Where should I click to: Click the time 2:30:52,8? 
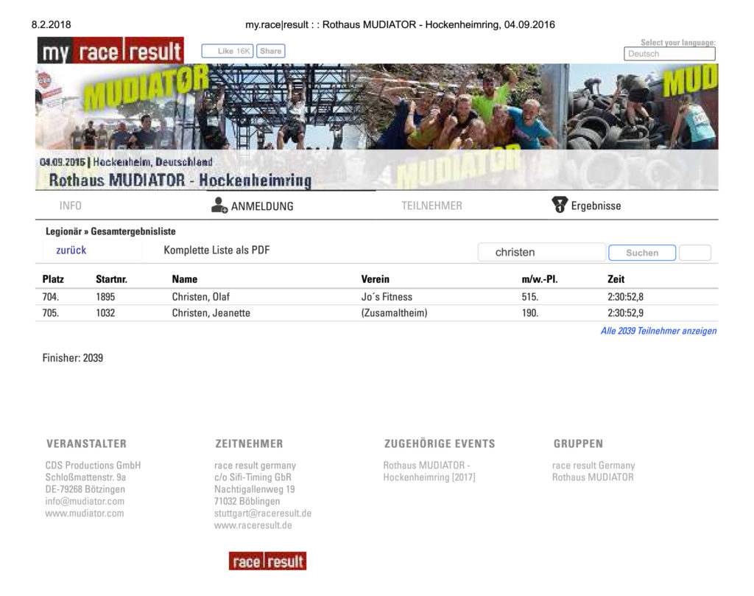626,297
